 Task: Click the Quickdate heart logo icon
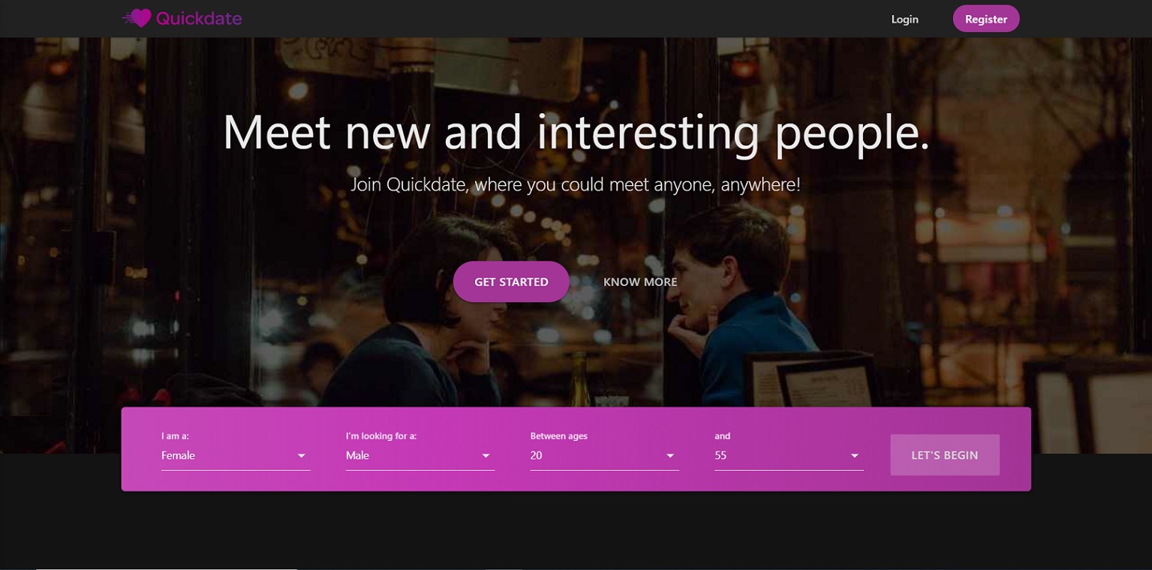tap(137, 18)
